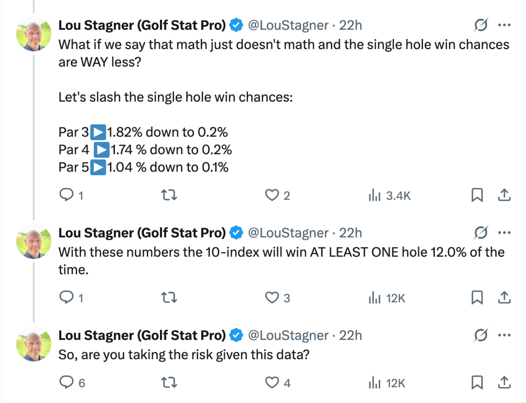Like the tweet asking about taking the risk
The width and height of the screenshot is (526, 403).
click(272, 382)
